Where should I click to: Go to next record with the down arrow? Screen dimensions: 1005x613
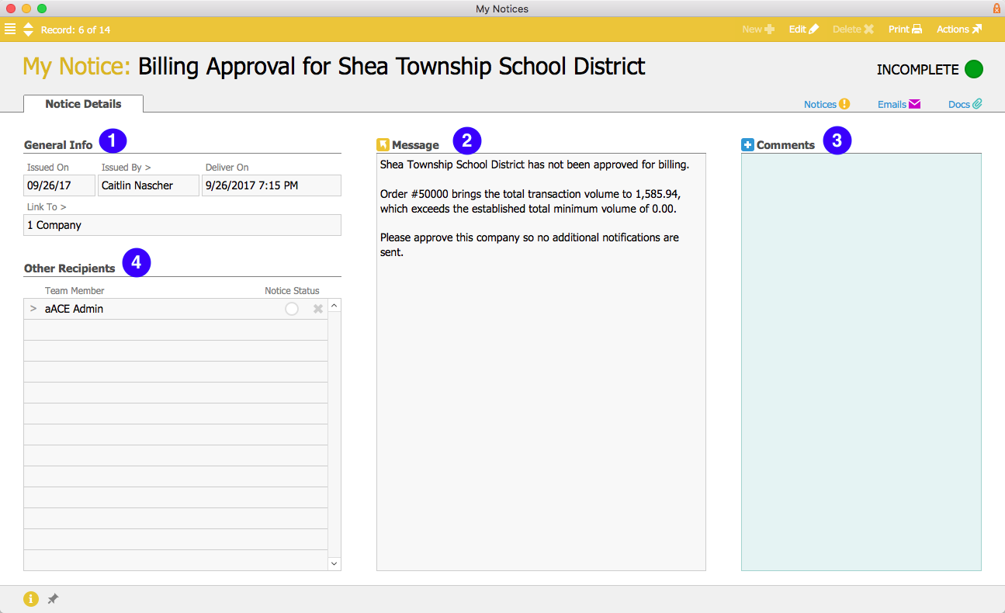coord(28,33)
